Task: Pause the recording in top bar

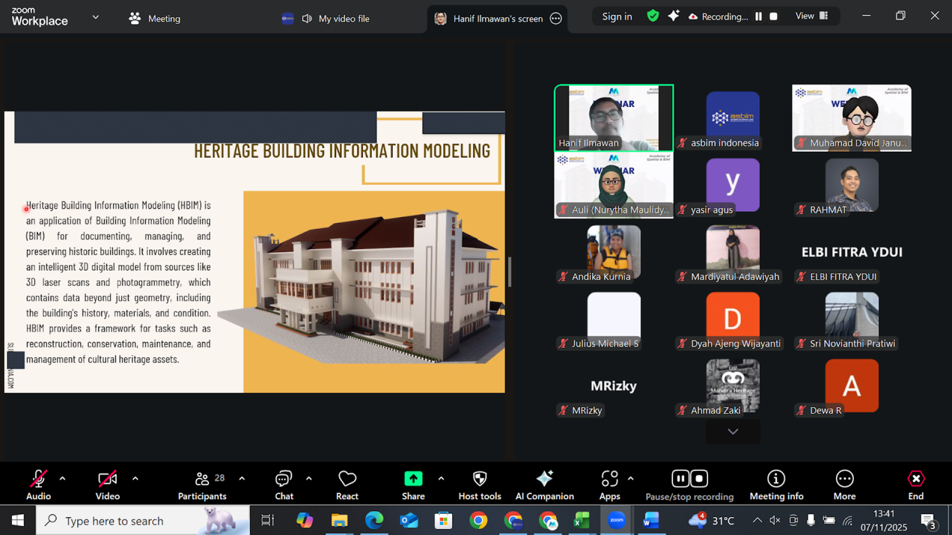Action: pos(759,17)
